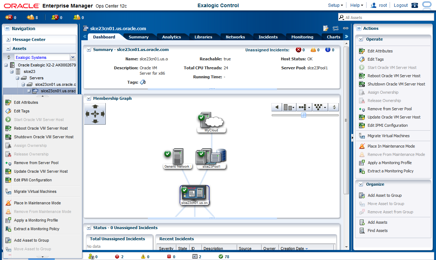Click Migrate Virtual Machines in Actions panel
The width and height of the screenshot is (436, 260).
coord(389,136)
